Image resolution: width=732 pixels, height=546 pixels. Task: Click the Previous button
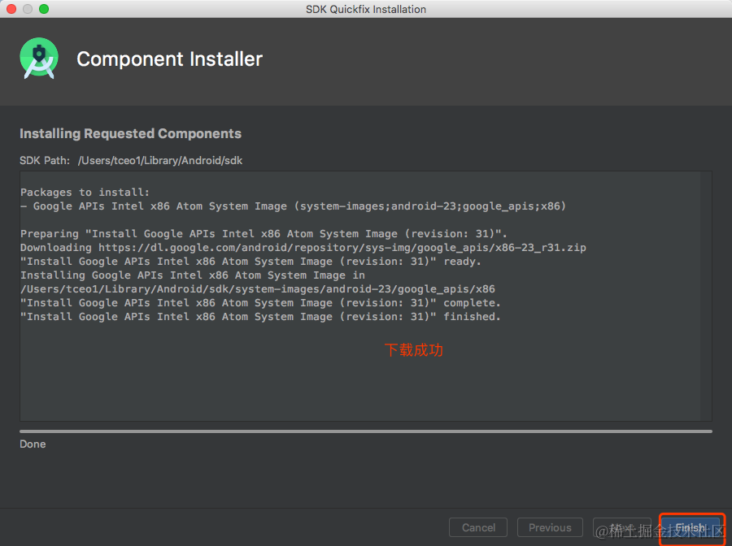[550, 527]
